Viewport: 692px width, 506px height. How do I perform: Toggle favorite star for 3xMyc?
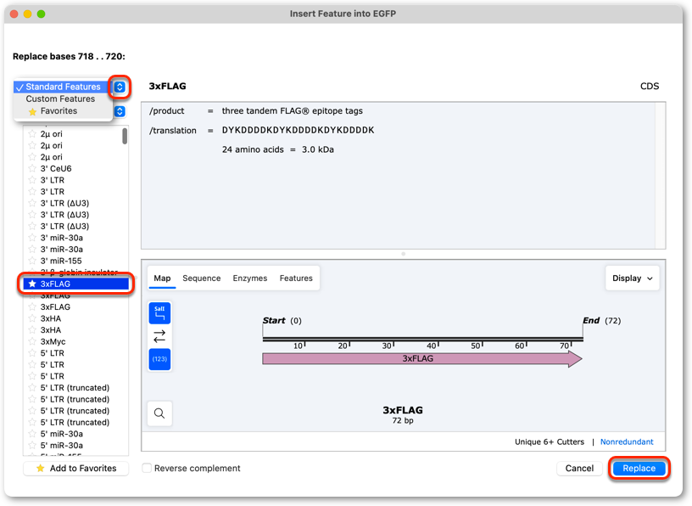(32, 341)
